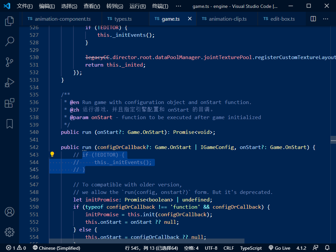Open the Source Control view
The image size is (336, 252).
coord(10,62)
